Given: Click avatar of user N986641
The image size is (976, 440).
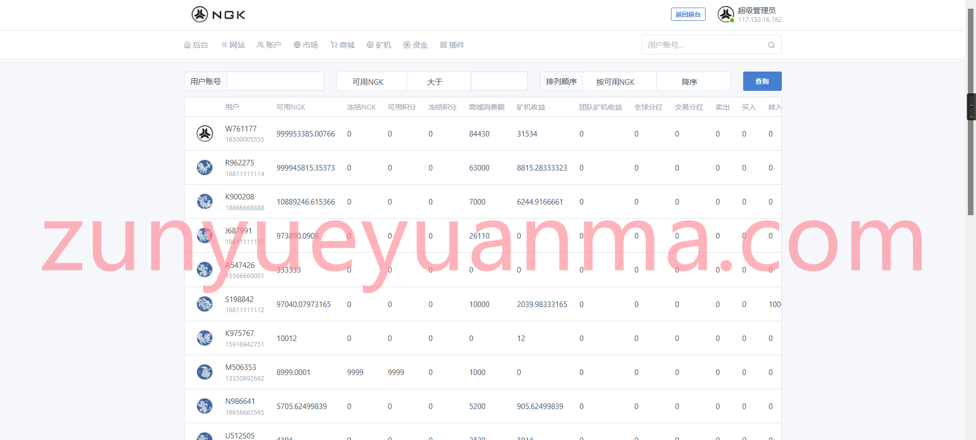Looking at the screenshot, I should 205,406.
